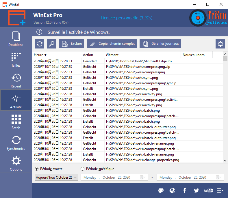Viewport: 228px width, 198px height.
Task: Click Copier chemin complet button
Action: click(112, 44)
